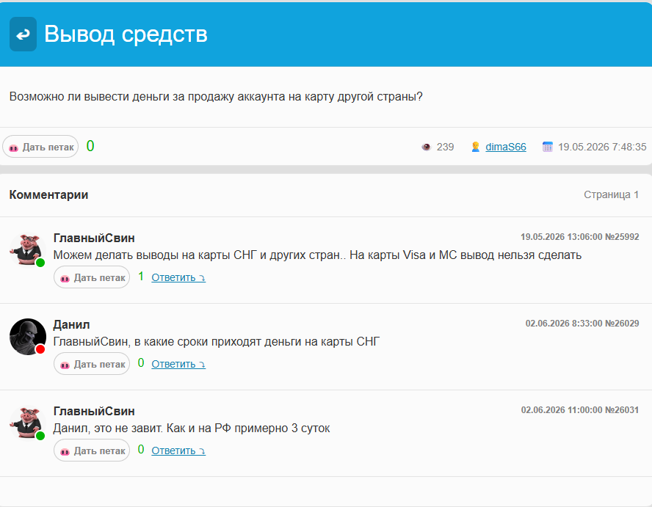Click 'Ответить' under Данил's comment
The image size is (652, 507).
point(178,364)
